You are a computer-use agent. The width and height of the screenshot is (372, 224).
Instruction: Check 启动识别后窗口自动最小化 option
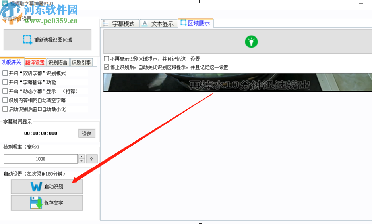click(x=5, y=109)
